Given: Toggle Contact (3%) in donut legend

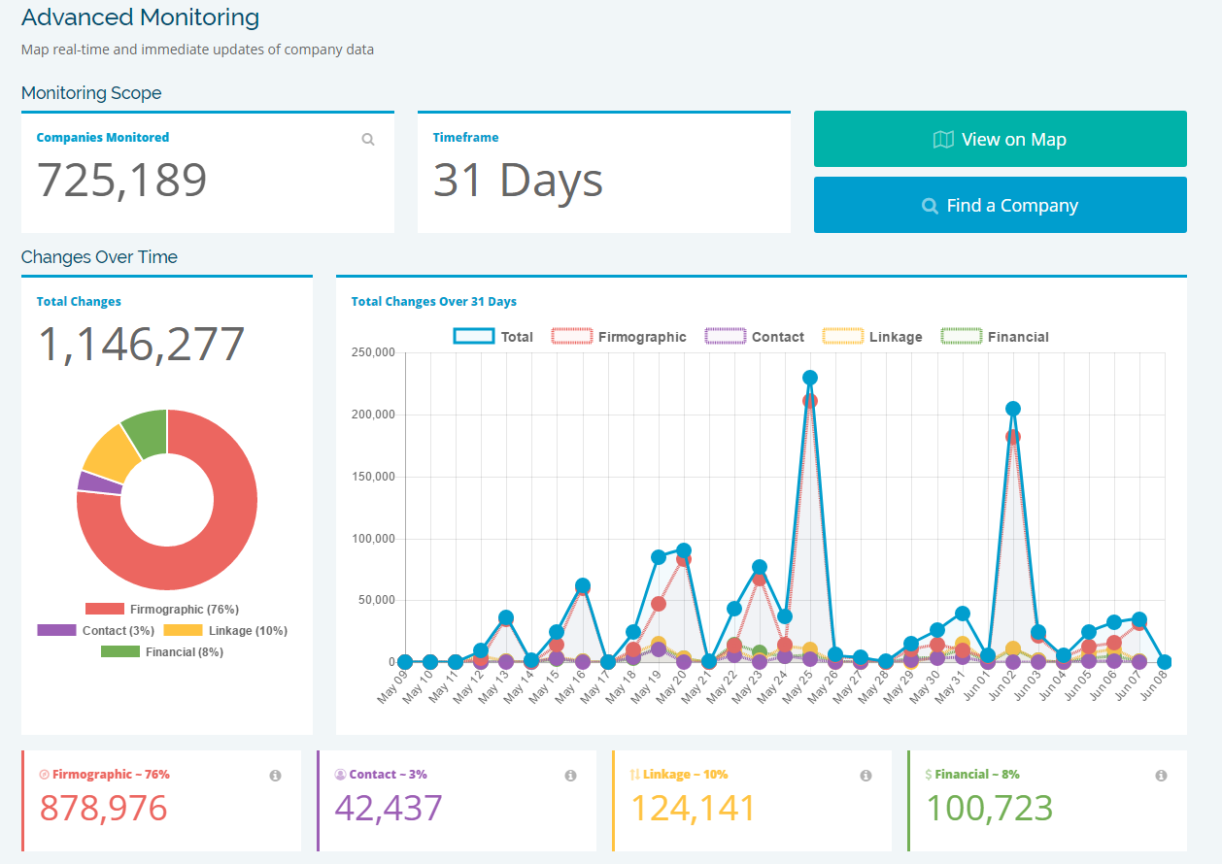Looking at the screenshot, I should (x=95, y=631).
